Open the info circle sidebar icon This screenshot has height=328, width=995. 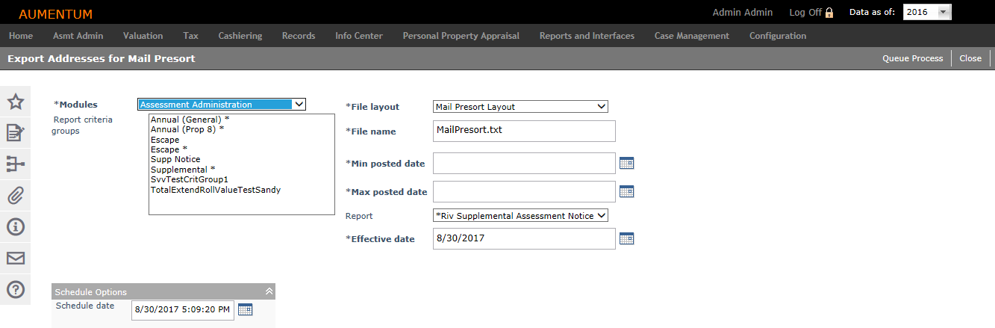(16, 227)
